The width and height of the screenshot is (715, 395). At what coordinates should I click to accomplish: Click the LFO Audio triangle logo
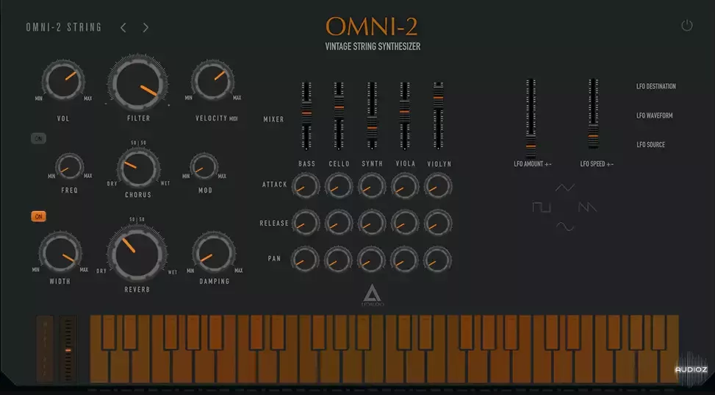pos(372,295)
